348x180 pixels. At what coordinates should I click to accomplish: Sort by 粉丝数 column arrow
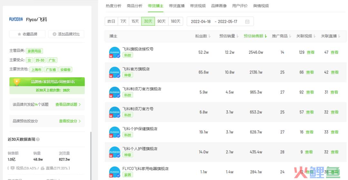click(209, 36)
